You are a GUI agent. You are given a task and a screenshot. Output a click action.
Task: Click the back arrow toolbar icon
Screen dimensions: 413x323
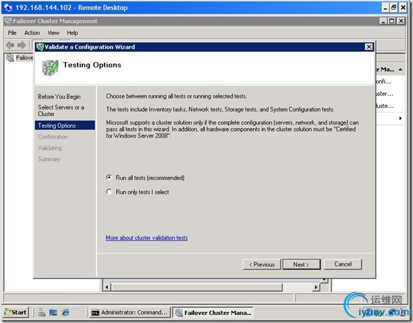click(10, 45)
